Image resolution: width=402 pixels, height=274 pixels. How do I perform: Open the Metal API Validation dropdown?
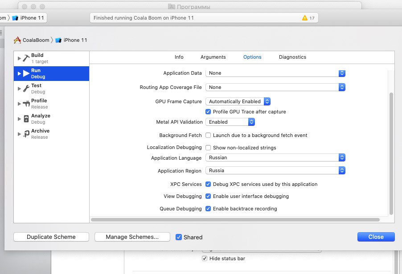click(x=230, y=122)
